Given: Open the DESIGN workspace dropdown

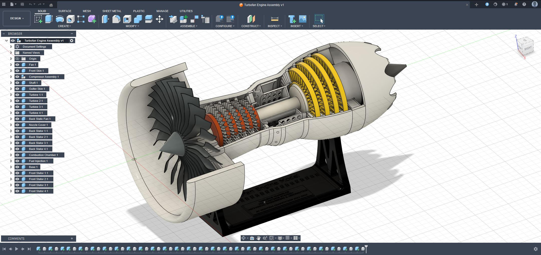Looking at the screenshot, I should tap(17, 18).
